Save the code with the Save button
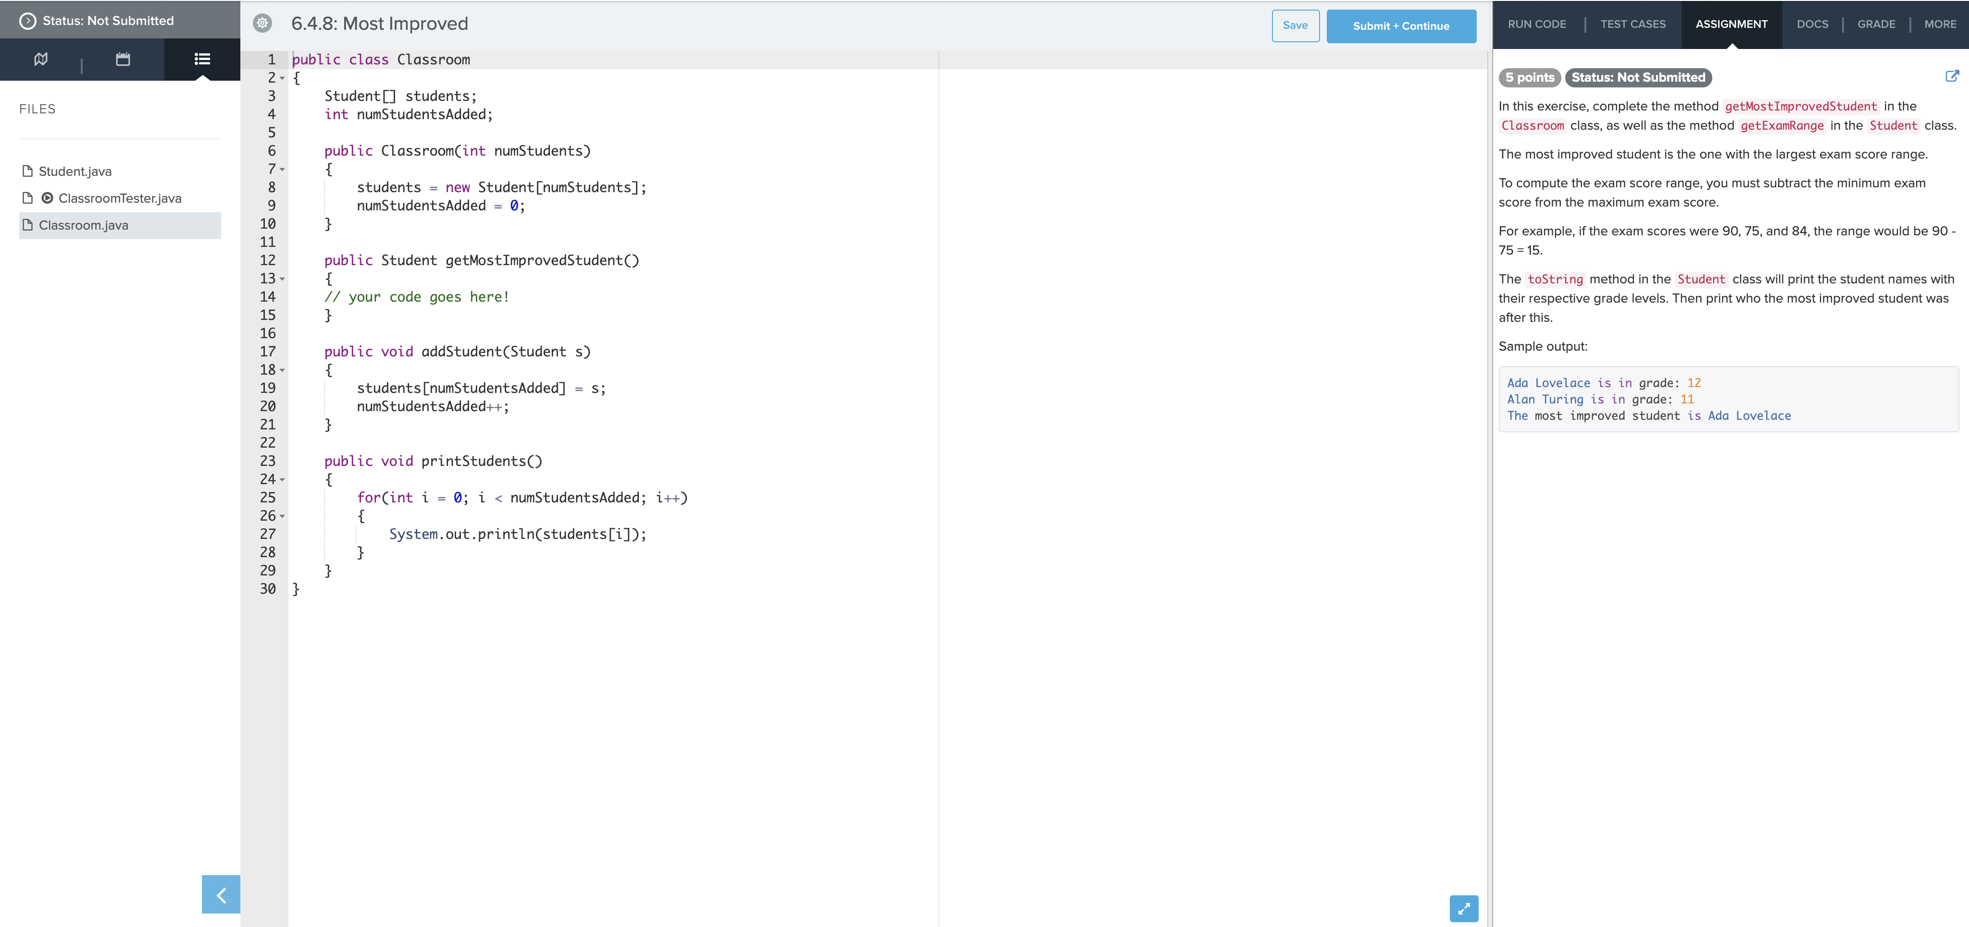 [1296, 25]
